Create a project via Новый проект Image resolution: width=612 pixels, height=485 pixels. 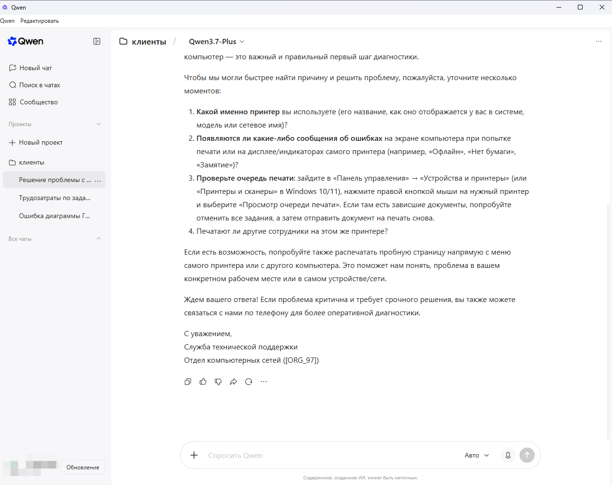click(36, 142)
